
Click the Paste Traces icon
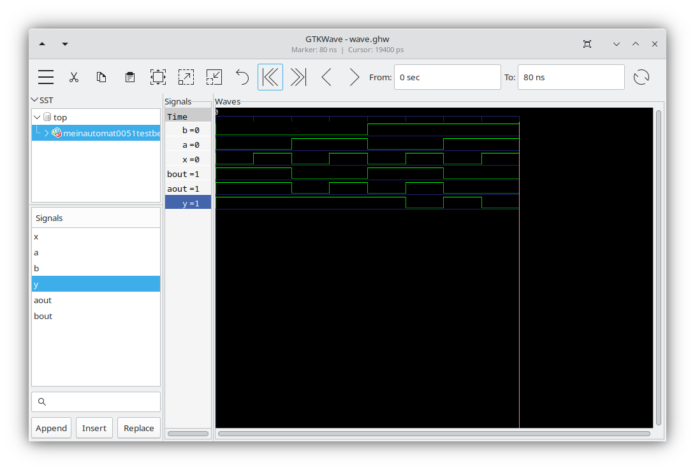click(x=129, y=76)
